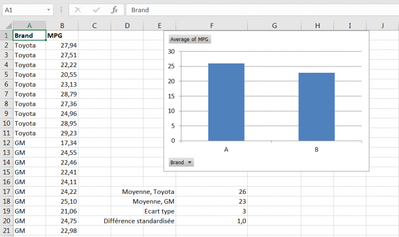
Task: Select column F header
Action: point(212,25)
